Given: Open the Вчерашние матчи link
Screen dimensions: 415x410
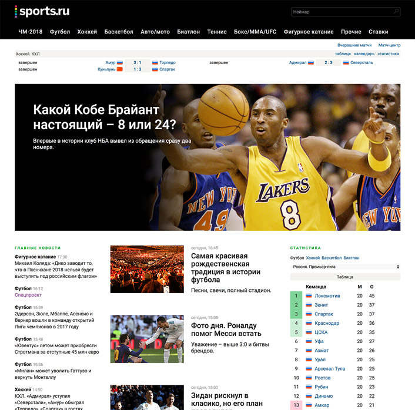Looking at the screenshot, I should pyautogui.click(x=354, y=45).
